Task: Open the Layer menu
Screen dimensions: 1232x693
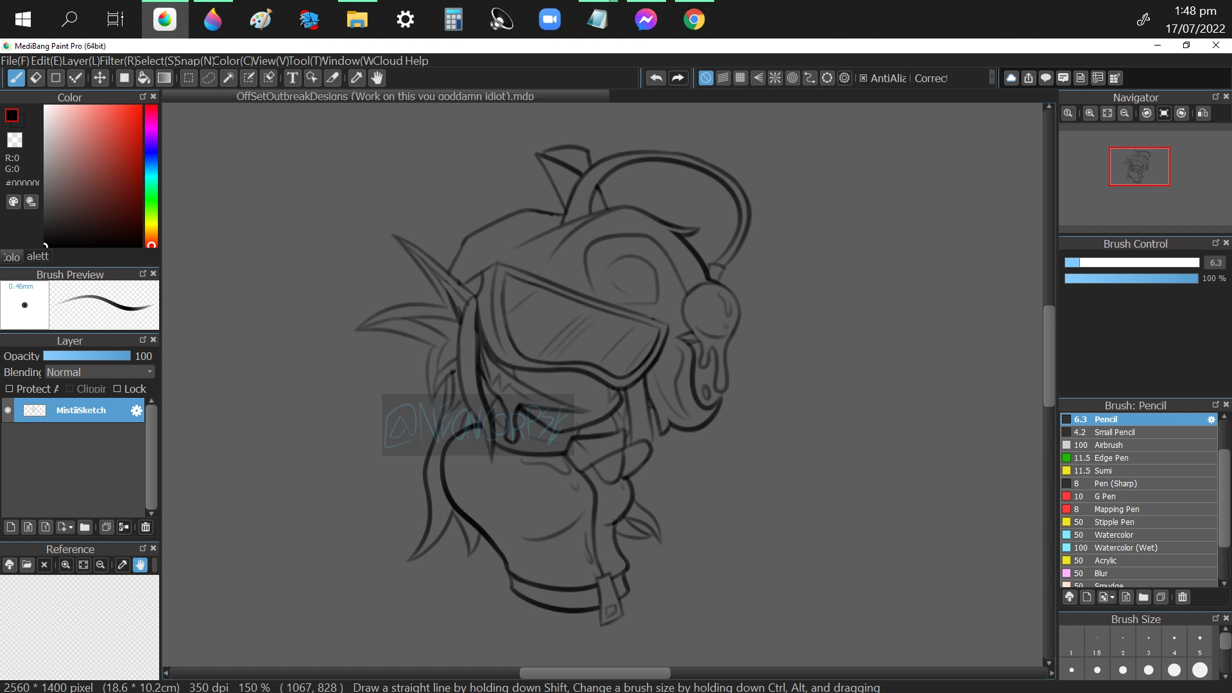Action: 80,61
